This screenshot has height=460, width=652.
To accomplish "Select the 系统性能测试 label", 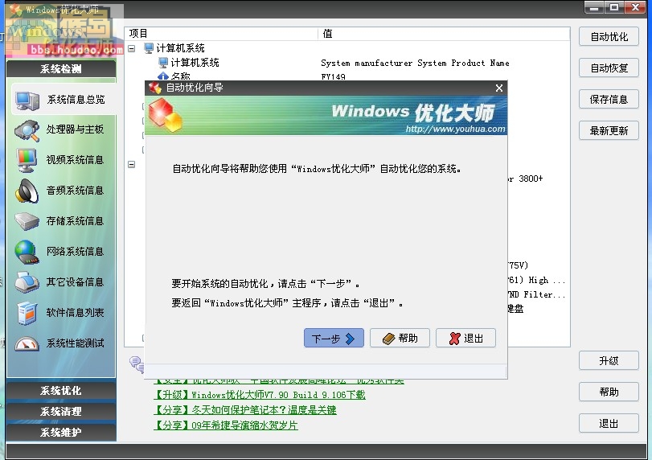I will click(76, 343).
